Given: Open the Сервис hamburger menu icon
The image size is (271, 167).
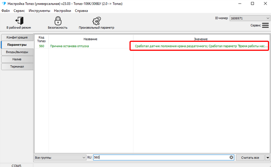Looking at the screenshot, I should [265, 26].
